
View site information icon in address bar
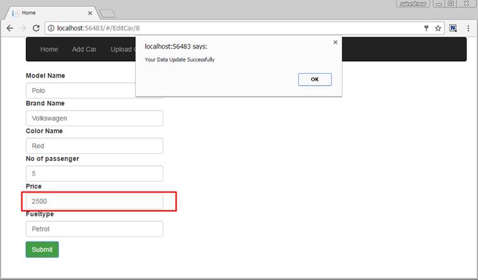51,28
